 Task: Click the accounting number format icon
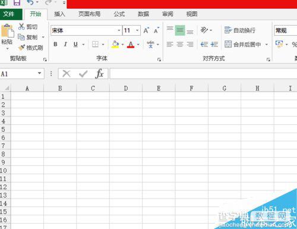pyautogui.click(x=279, y=44)
